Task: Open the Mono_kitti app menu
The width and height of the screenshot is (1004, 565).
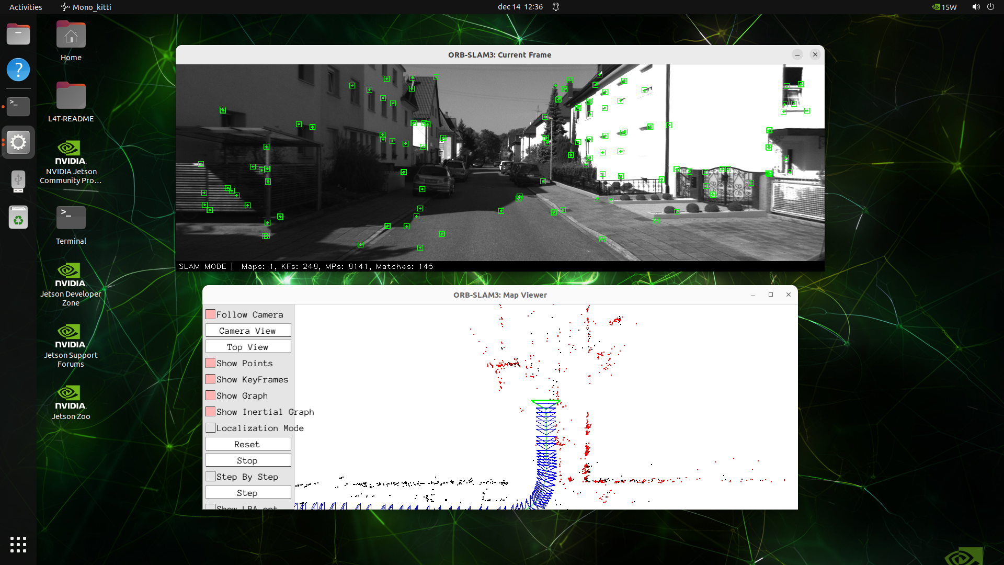Action: [86, 7]
